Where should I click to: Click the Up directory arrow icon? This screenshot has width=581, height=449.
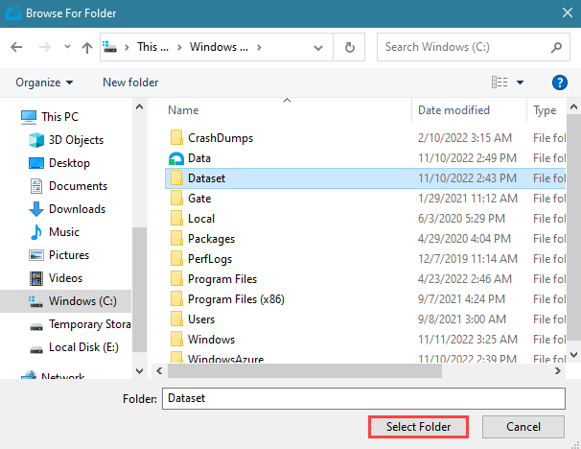[x=87, y=47]
